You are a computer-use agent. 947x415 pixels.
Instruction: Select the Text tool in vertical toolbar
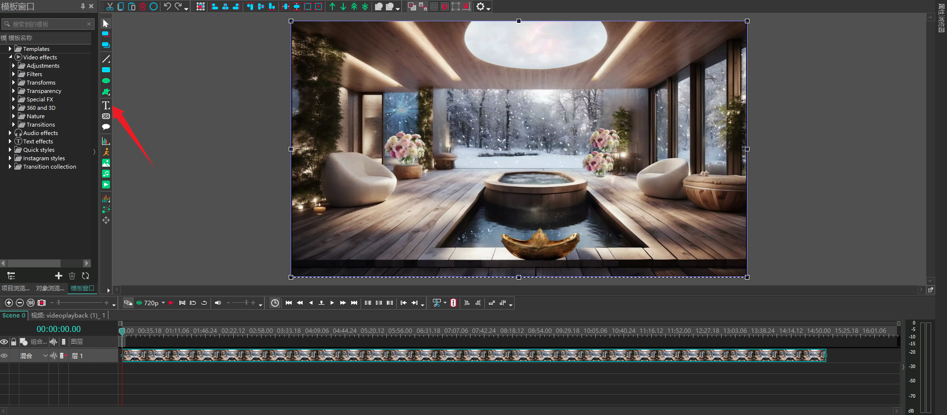pyautogui.click(x=106, y=105)
